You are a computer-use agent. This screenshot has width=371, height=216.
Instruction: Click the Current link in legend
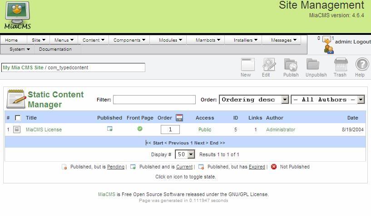184,167
